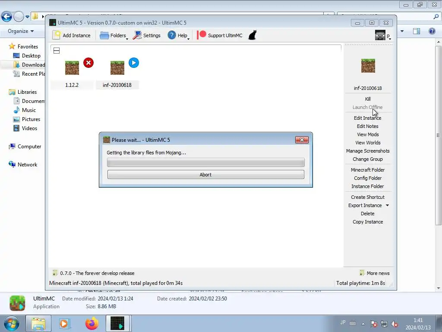Screen dimensions: 442x332
Task: Click the download progress bar
Action: click(x=205, y=163)
